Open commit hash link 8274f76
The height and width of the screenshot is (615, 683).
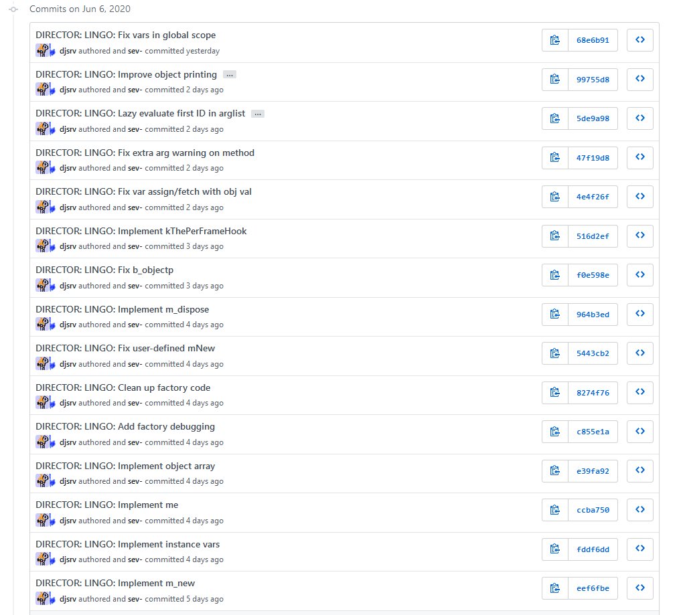593,393
